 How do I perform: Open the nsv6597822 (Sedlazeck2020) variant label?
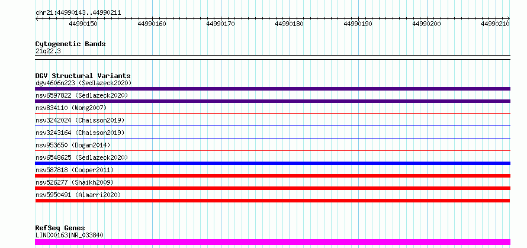[82, 95]
